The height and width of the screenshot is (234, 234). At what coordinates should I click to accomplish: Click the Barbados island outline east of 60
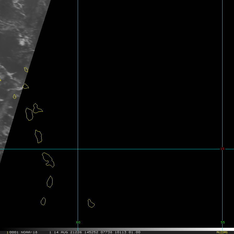(91, 204)
